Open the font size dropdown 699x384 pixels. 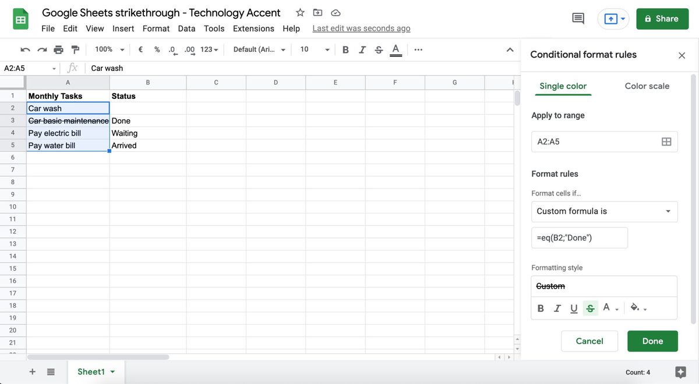pos(315,49)
